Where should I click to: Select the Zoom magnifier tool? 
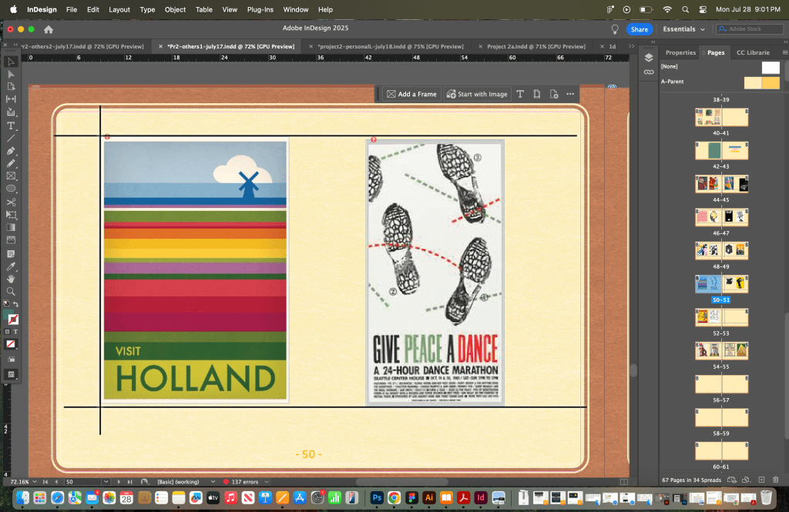tap(11, 292)
